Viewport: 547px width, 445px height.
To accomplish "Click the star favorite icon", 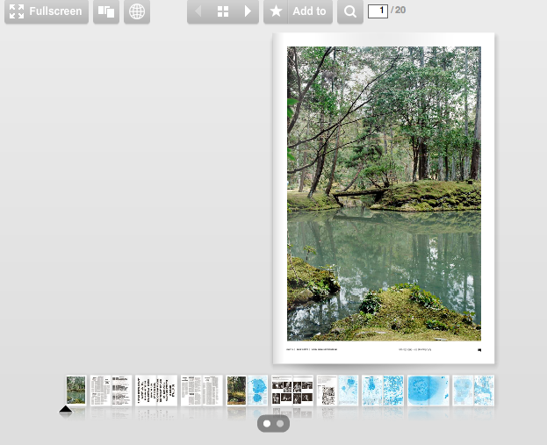I will 276,11.
